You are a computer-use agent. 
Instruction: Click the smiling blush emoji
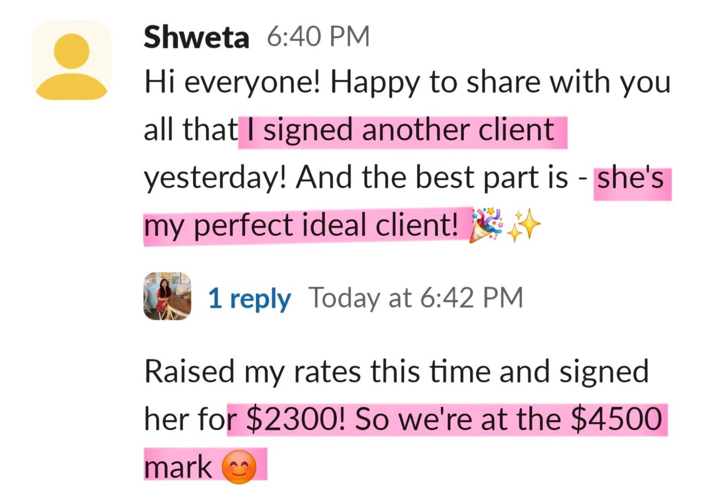point(239,467)
